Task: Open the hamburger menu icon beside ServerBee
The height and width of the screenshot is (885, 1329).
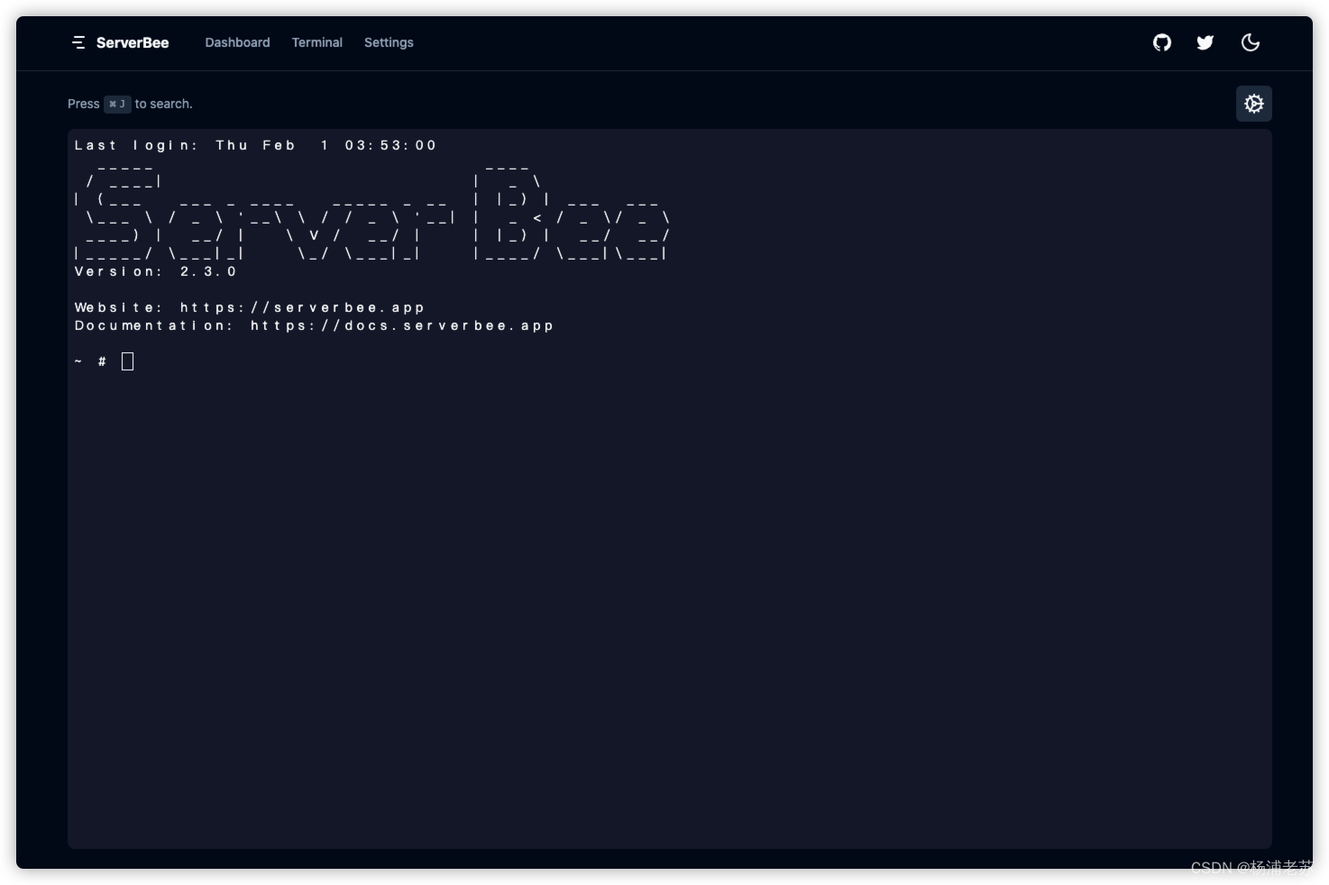Action: tap(78, 42)
